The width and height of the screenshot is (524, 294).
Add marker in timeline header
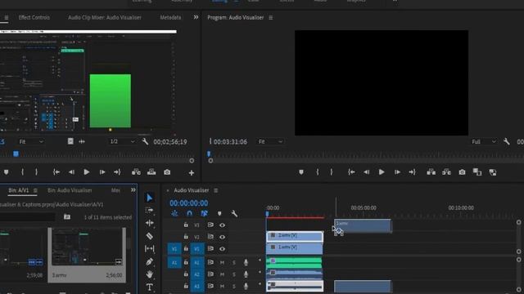coord(219,213)
